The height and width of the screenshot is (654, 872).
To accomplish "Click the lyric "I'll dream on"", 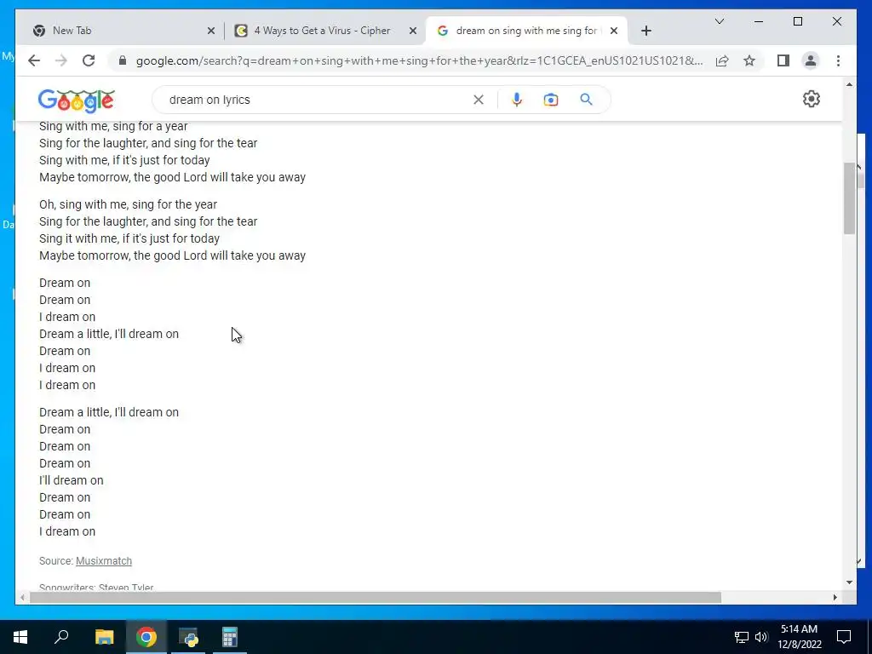I will (72, 480).
